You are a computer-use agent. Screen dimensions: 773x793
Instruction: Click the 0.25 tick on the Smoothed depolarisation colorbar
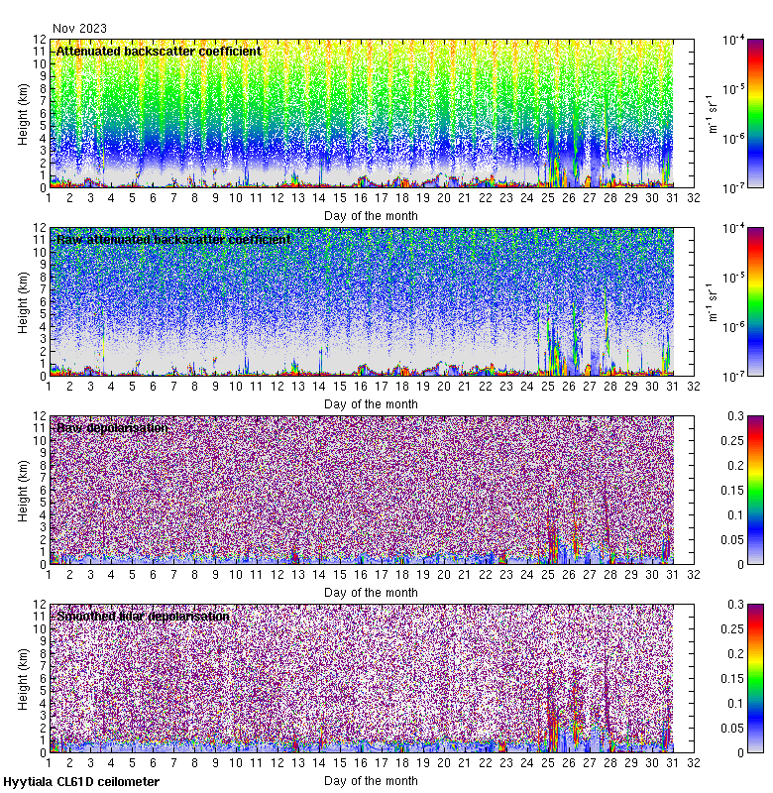pyautogui.click(x=732, y=628)
